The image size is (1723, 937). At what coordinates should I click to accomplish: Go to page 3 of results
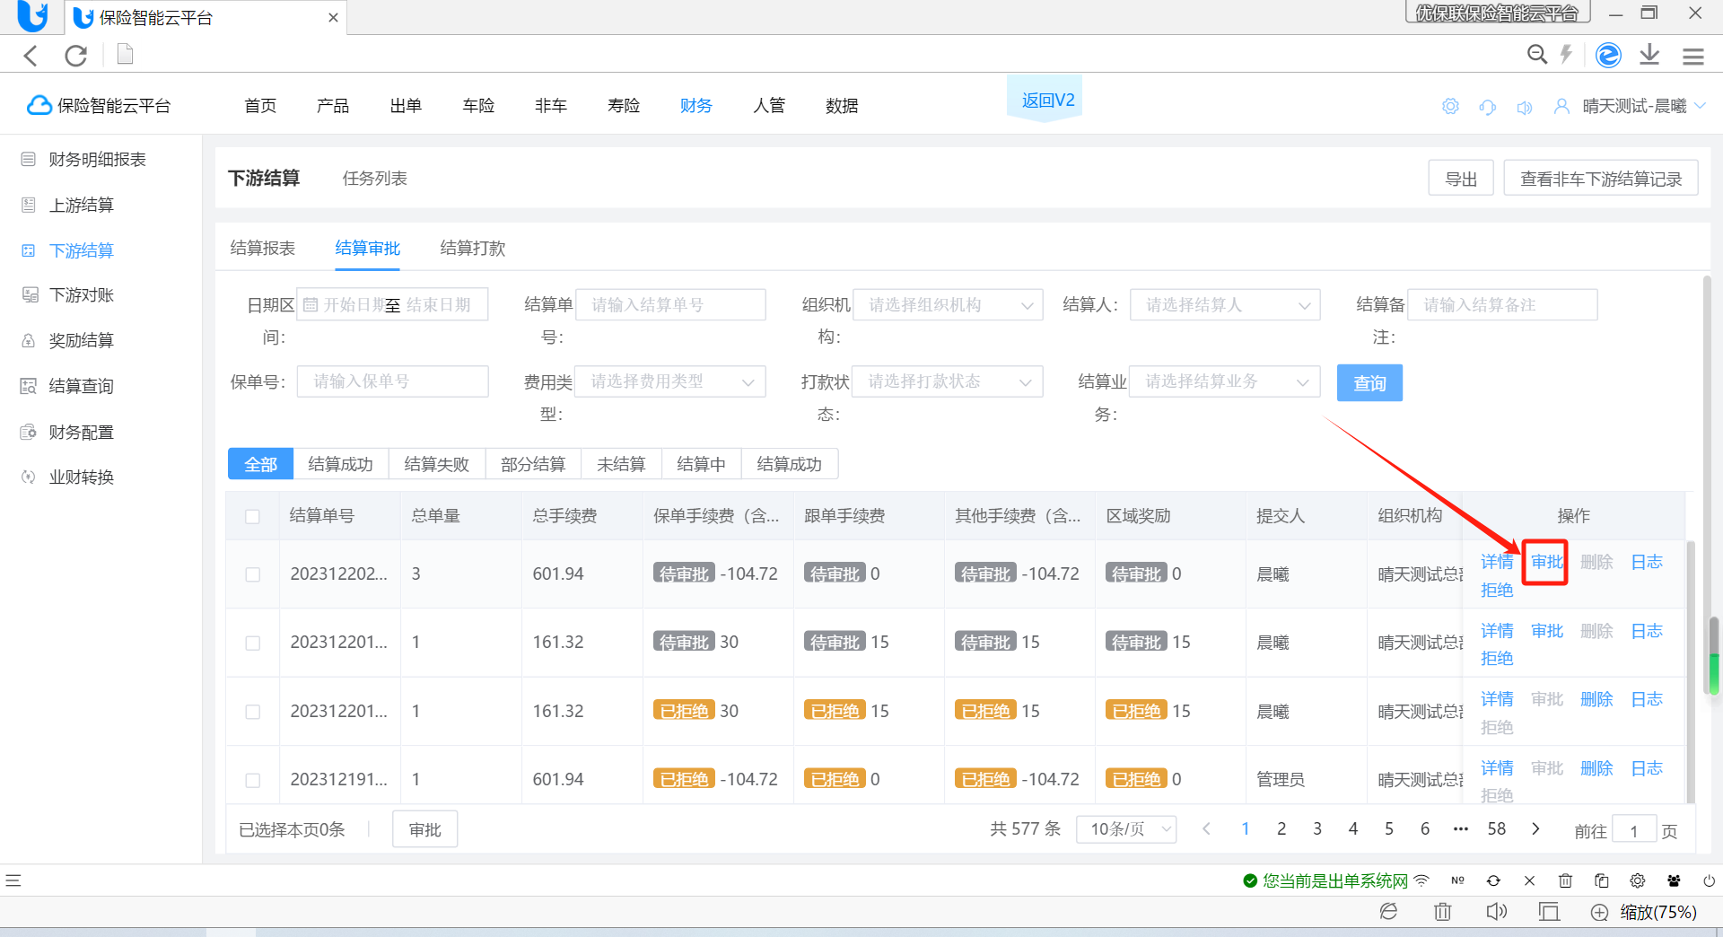[x=1317, y=829]
